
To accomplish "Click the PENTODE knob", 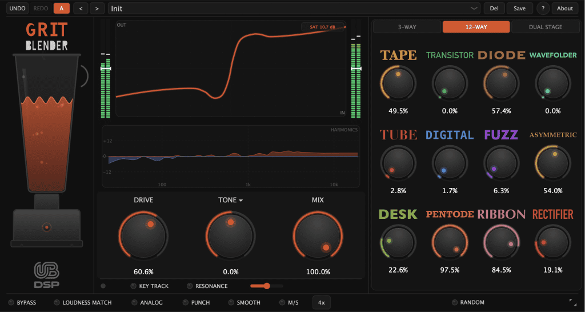I will tap(450, 242).
